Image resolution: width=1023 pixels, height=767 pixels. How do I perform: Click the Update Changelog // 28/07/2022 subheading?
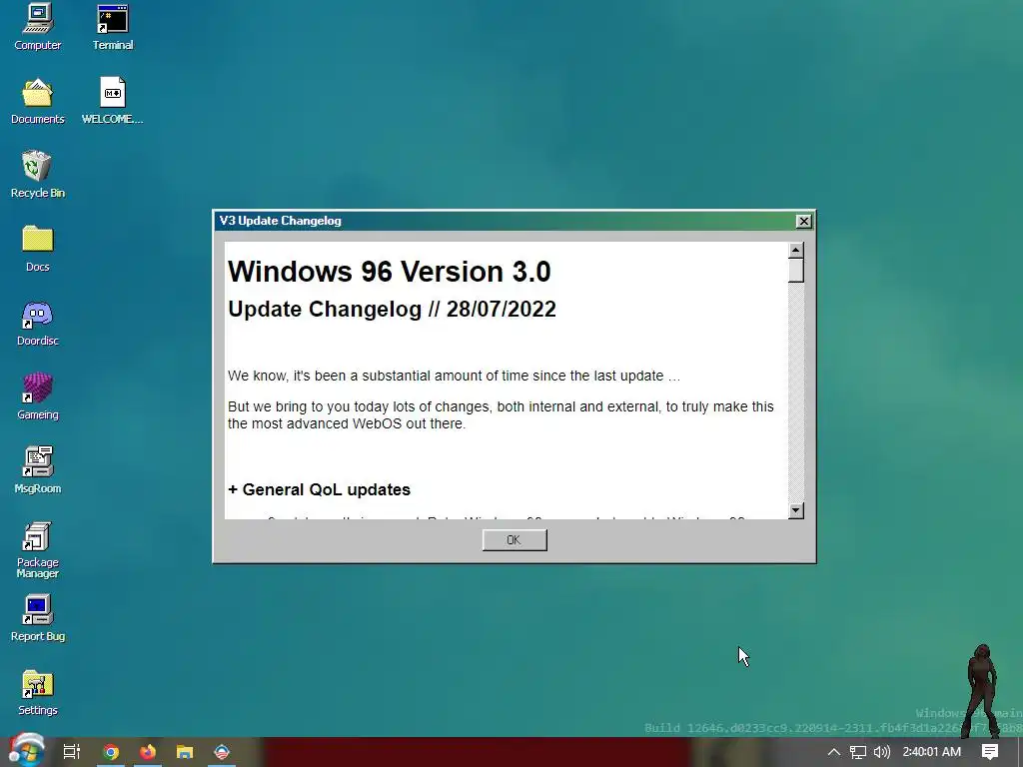[392, 310]
